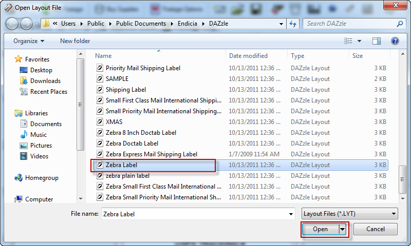
Task: Select Small Priority Mail International Shipping file
Action: (163, 111)
